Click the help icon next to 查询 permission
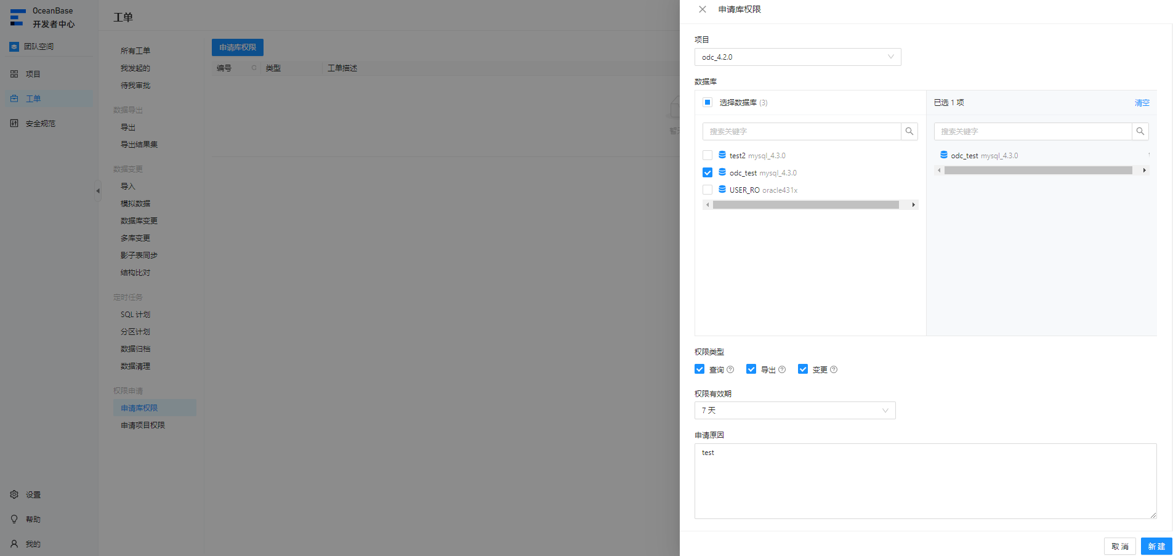This screenshot has height=556, width=1173. (x=730, y=369)
